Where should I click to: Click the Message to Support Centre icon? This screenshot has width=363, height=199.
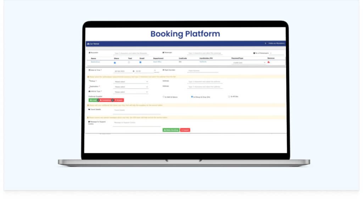[89, 122]
